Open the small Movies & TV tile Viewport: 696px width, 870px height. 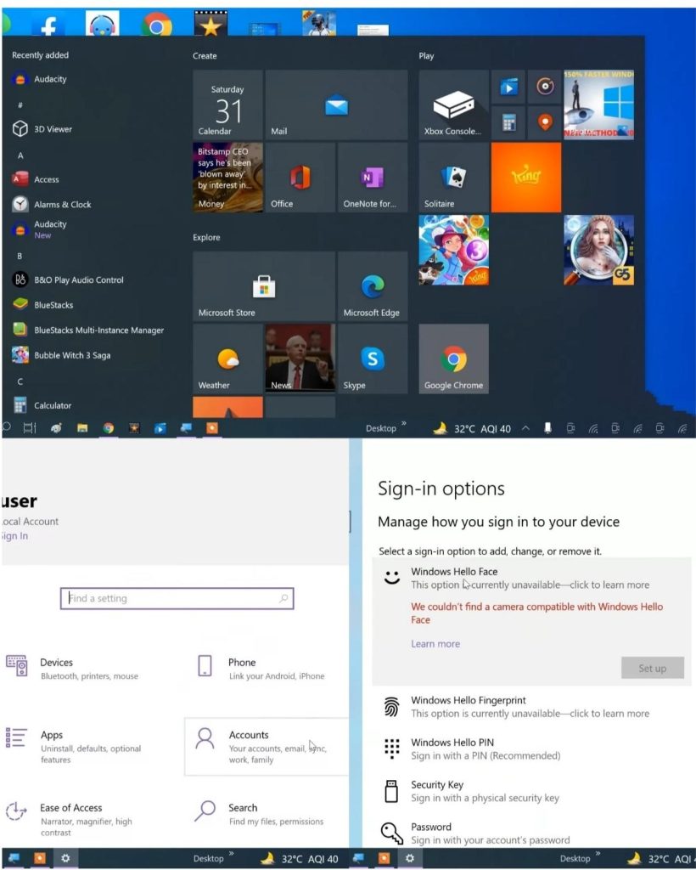point(508,88)
